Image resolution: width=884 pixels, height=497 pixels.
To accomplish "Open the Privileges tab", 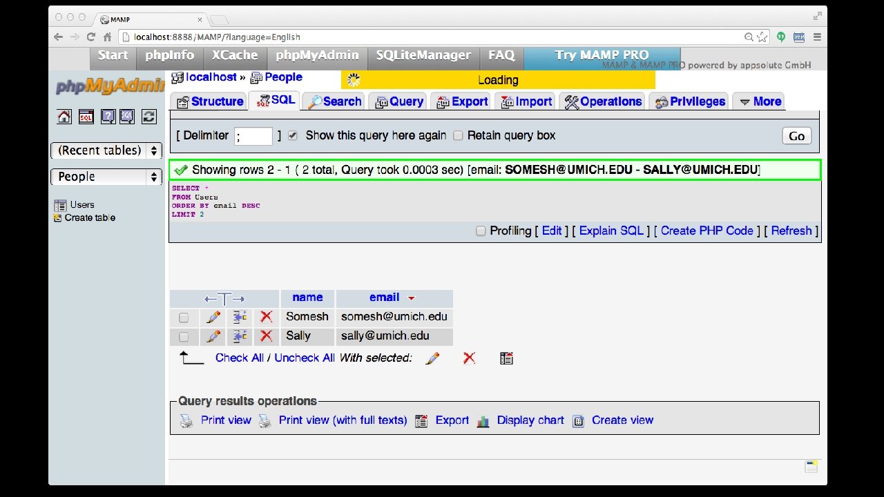I will point(688,101).
